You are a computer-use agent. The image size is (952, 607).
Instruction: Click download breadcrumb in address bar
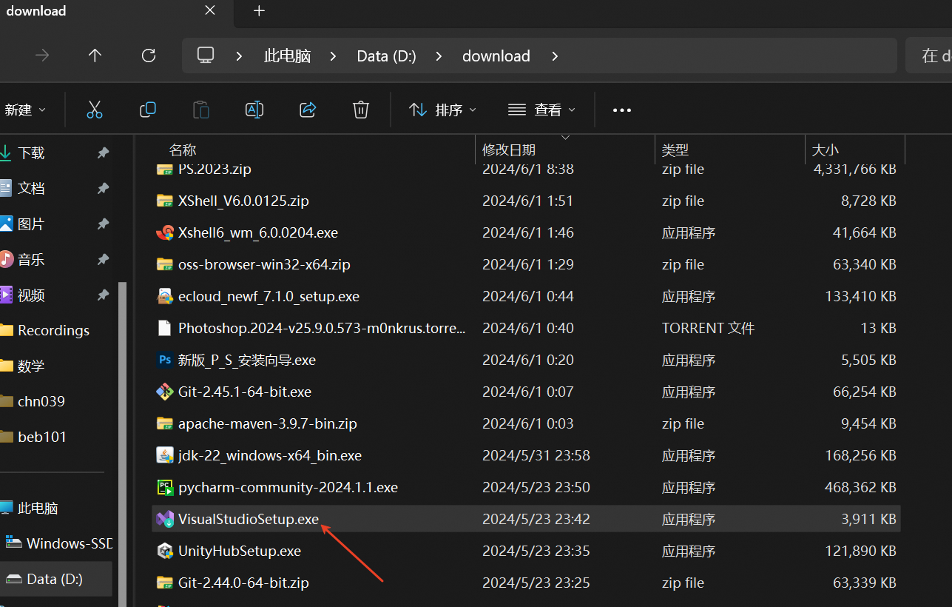point(496,56)
